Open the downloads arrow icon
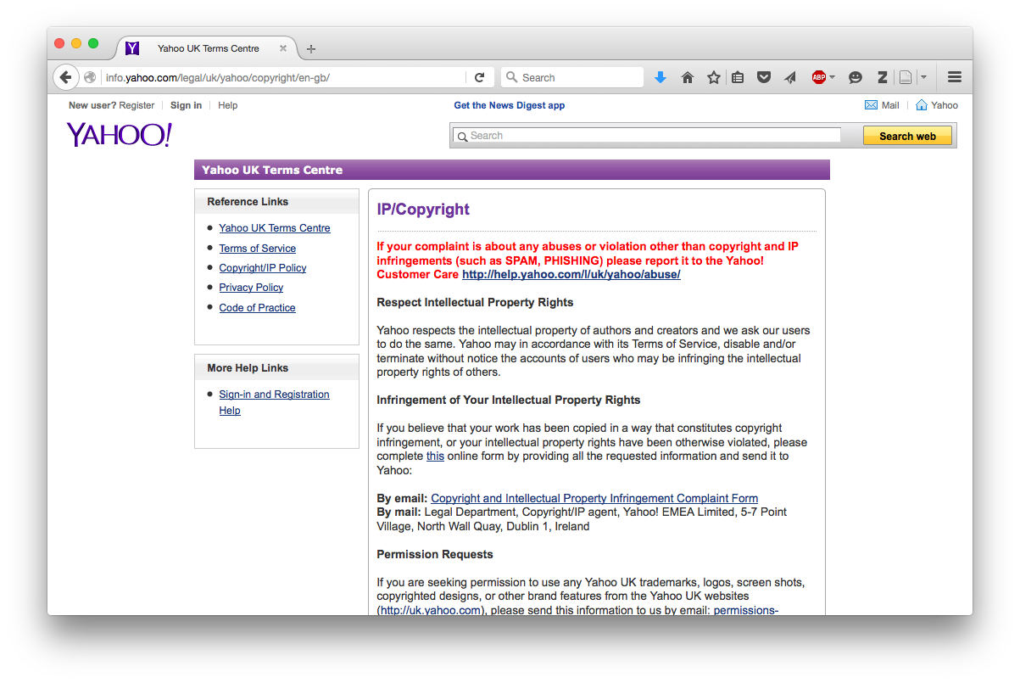The height and width of the screenshot is (683, 1020). 660,77
